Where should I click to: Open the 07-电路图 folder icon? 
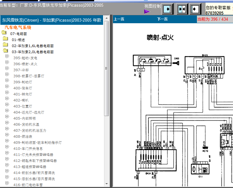coord(4,32)
